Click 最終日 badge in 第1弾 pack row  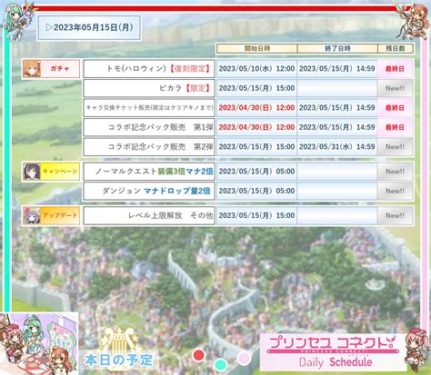395,127
